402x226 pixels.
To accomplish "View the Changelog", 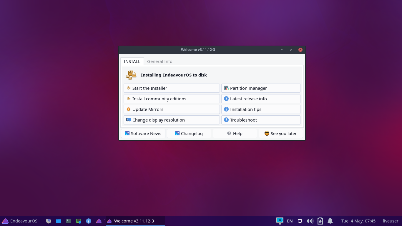I will pos(189,133).
